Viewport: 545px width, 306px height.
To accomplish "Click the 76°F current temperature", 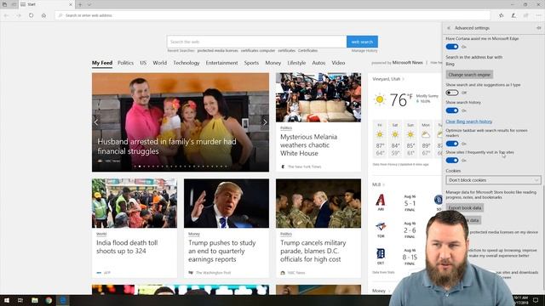I will [x=400, y=100].
